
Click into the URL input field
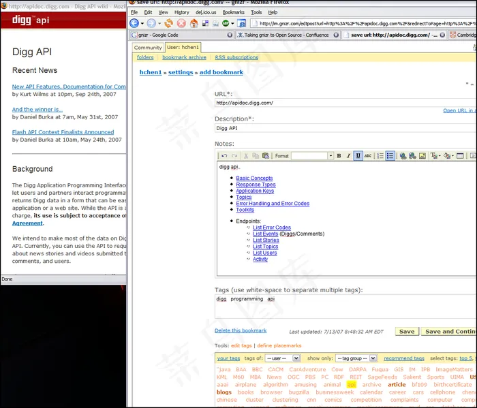click(x=345, y=103)
